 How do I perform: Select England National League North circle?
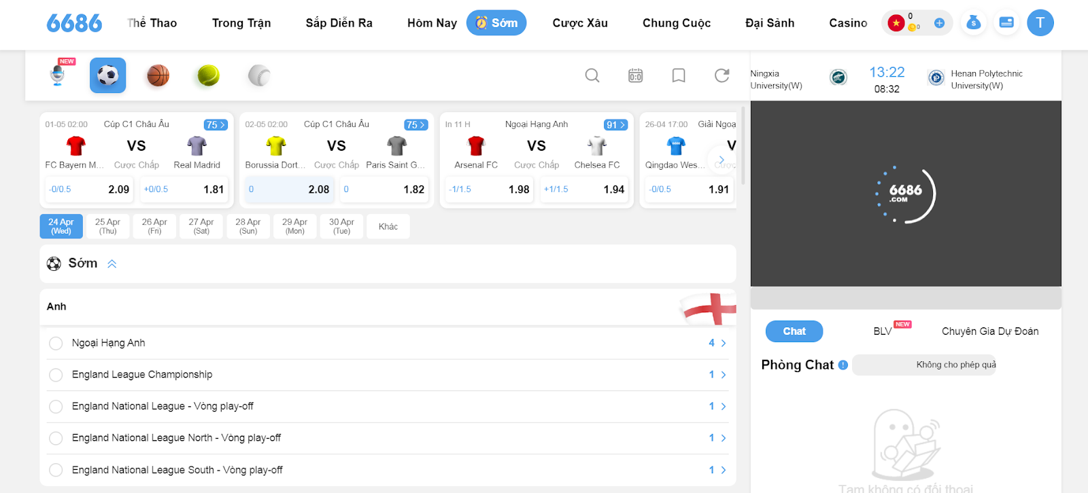(56, 438)
